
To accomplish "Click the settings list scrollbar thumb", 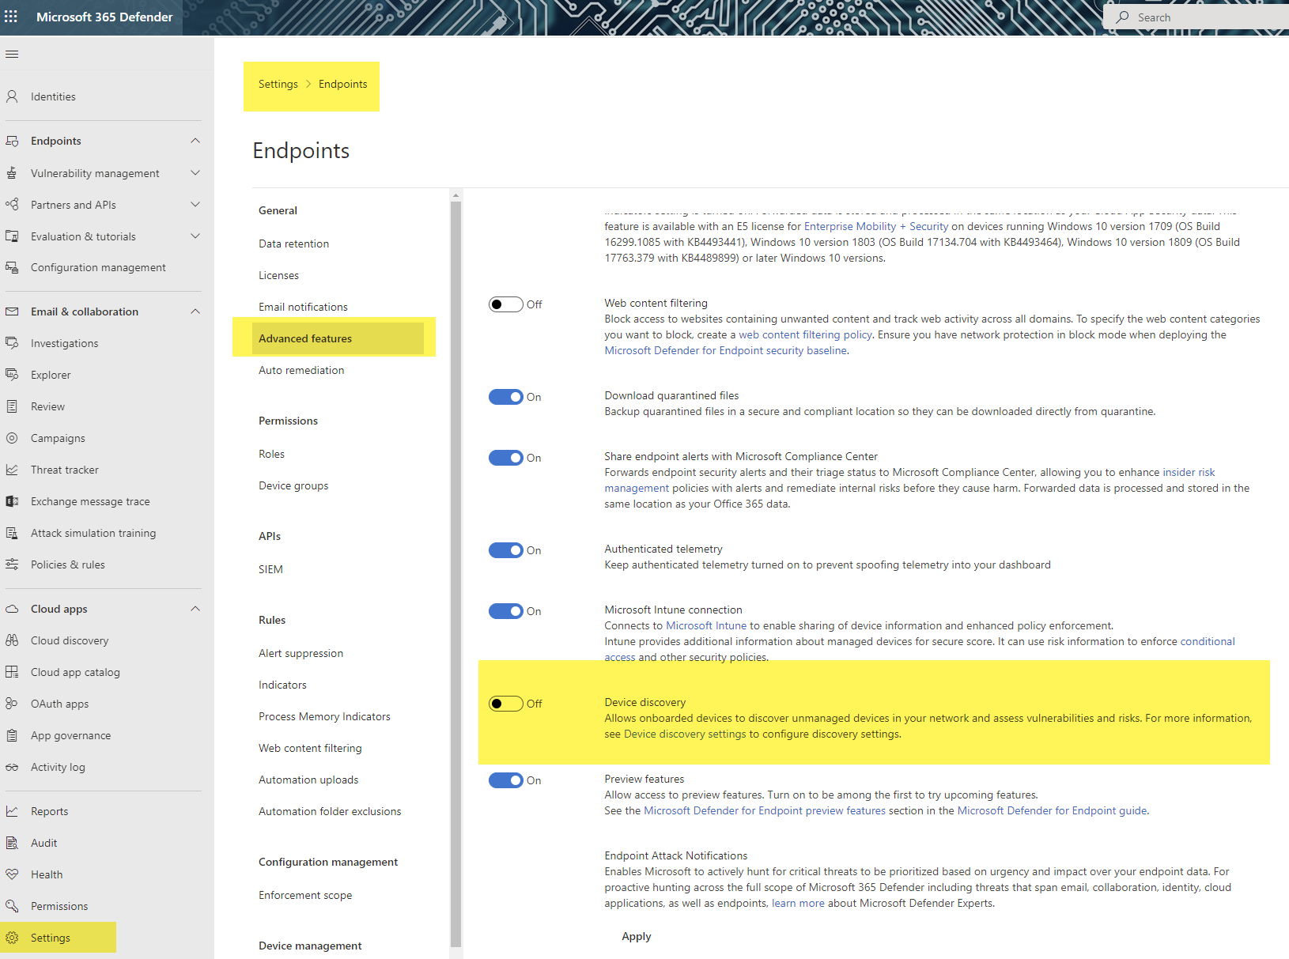I will (455, 573).
